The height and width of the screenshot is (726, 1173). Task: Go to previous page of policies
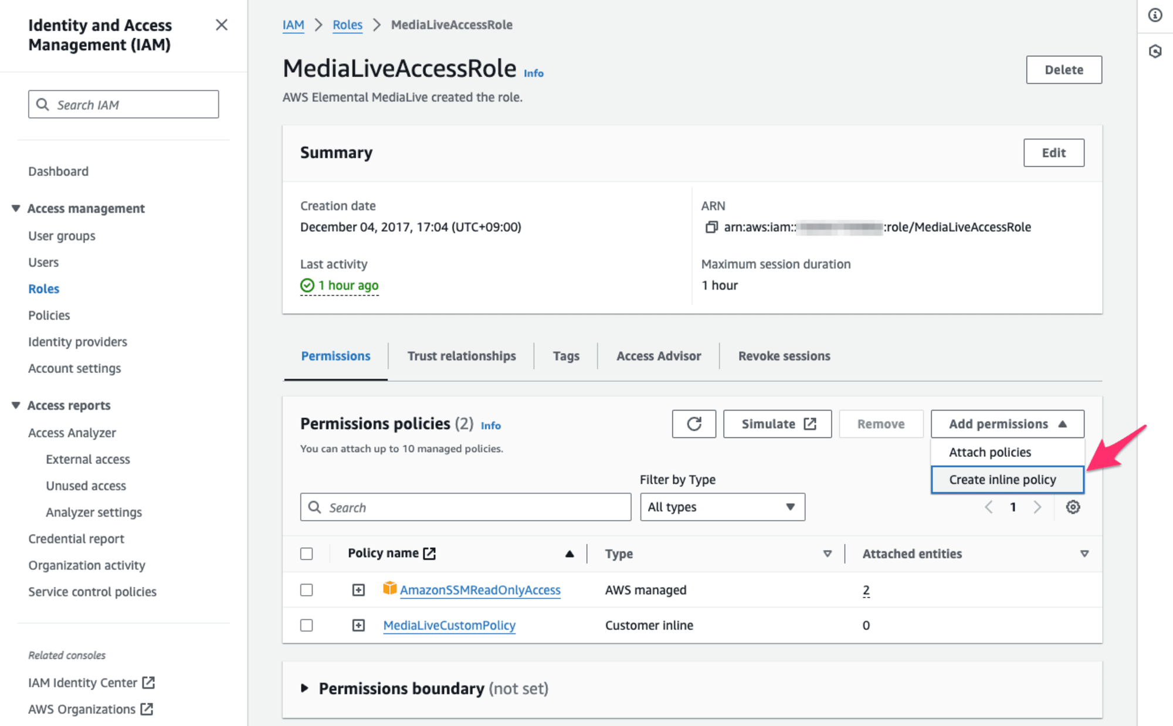tap(989, 507)
